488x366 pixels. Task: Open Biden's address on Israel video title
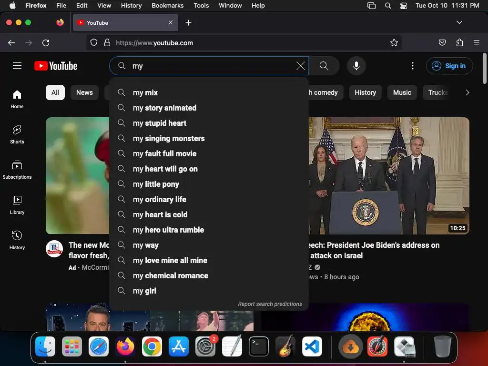click(374, 250)
